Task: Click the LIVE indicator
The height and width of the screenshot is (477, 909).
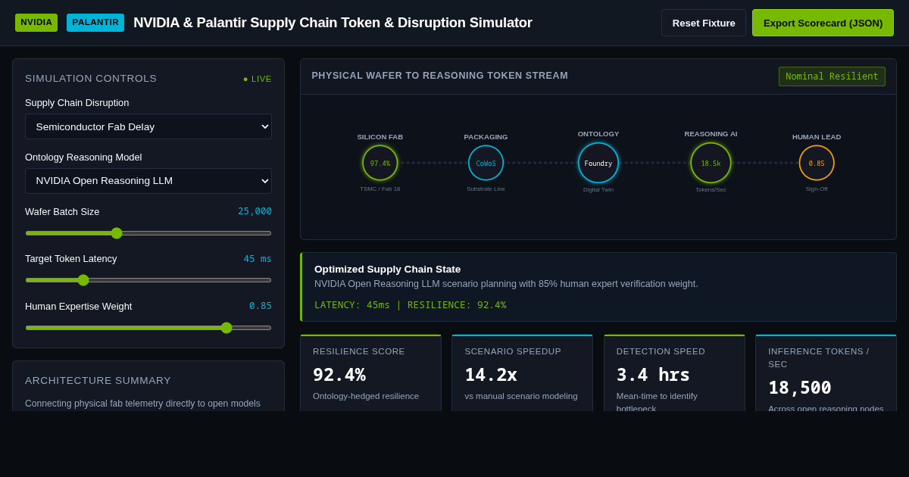Action: click(x=258, y=79)
